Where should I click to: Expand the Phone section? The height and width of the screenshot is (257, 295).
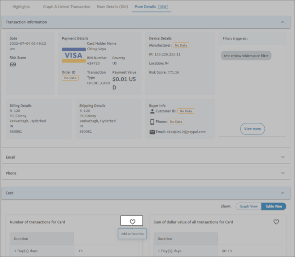tap(283, 173)
